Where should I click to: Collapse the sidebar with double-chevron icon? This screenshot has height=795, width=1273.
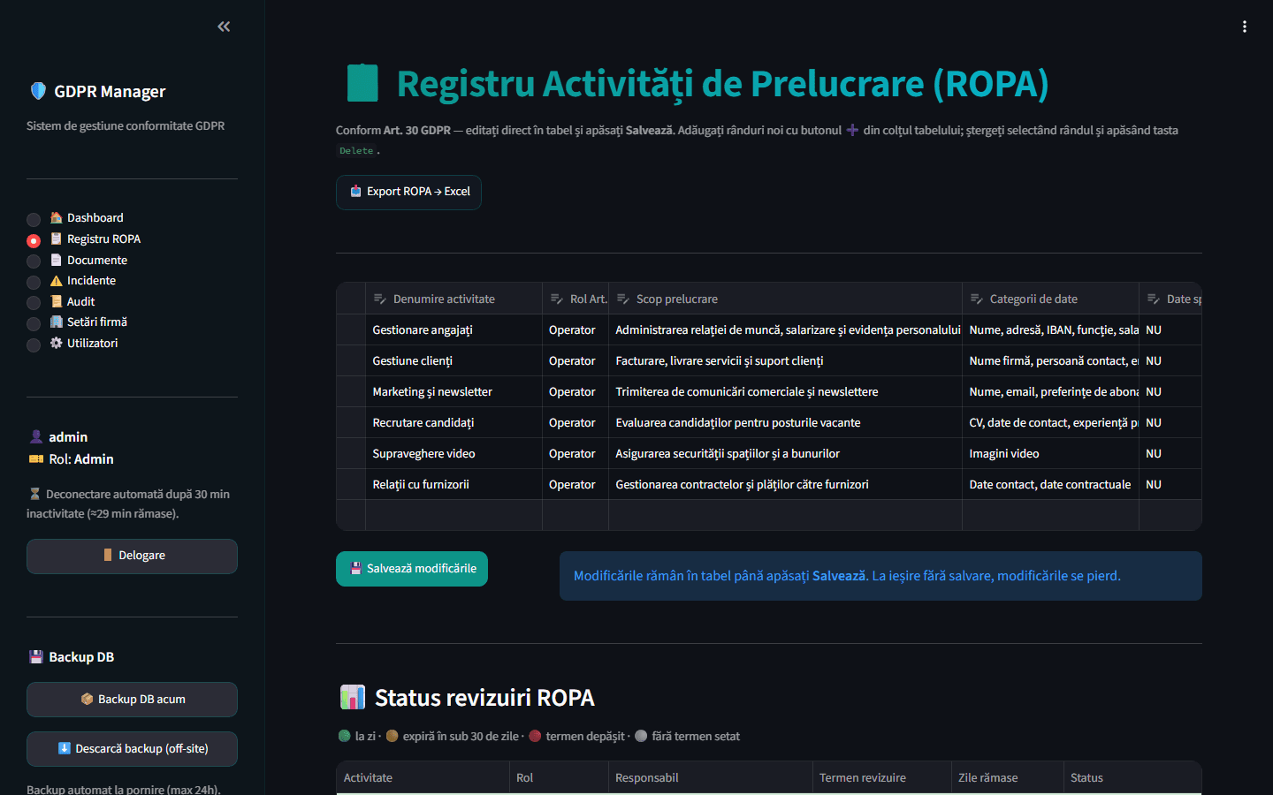point(224,26)
